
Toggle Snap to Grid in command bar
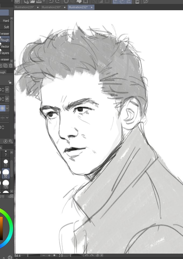[x=129, y=2]
